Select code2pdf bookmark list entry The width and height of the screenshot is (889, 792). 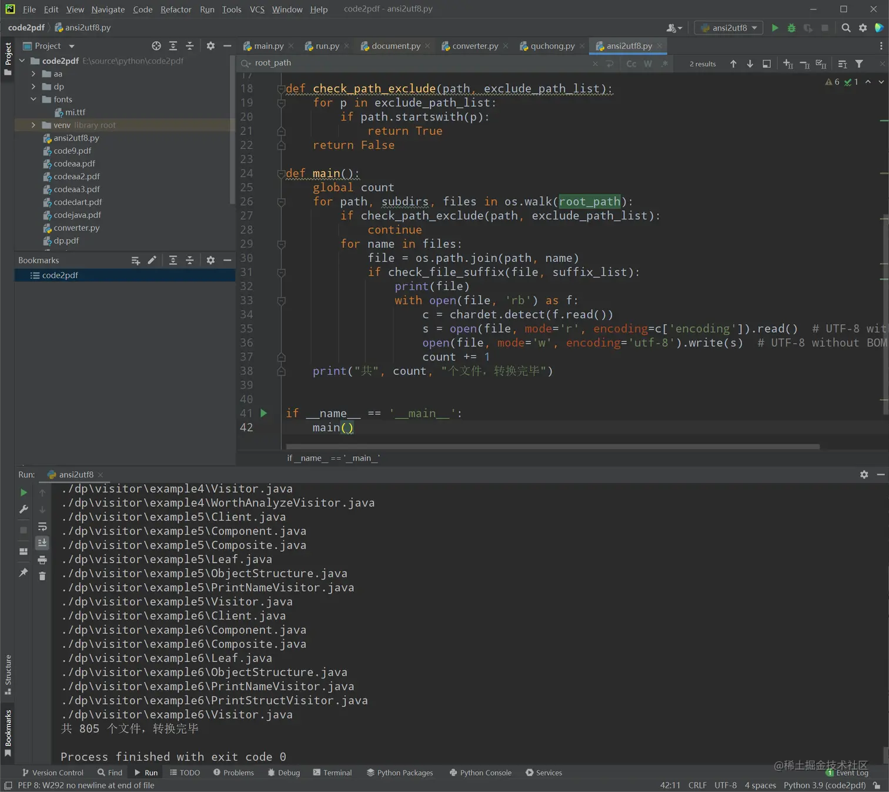click(x=125, y=275)
